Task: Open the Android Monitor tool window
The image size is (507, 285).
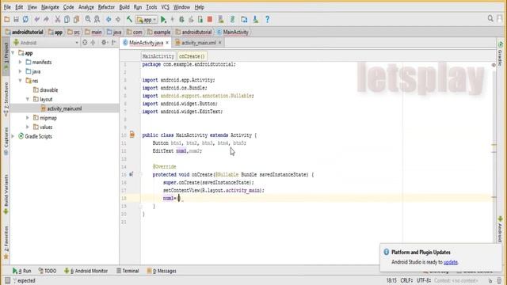Action: 86,271
